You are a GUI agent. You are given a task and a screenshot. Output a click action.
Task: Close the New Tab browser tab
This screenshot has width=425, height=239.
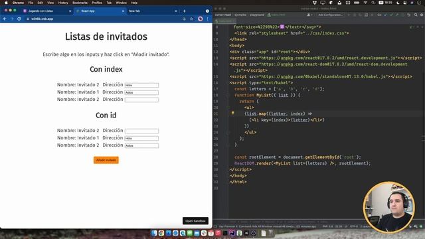(x=176, y=11)
